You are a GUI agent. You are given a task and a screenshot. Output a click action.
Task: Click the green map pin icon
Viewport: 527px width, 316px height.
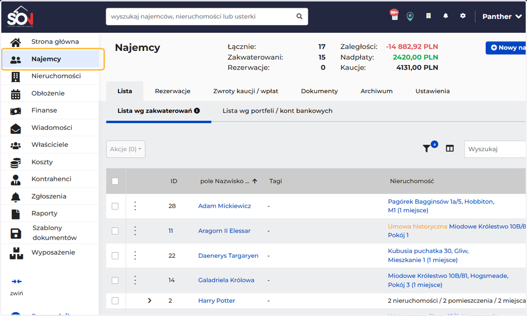point(410,17)
